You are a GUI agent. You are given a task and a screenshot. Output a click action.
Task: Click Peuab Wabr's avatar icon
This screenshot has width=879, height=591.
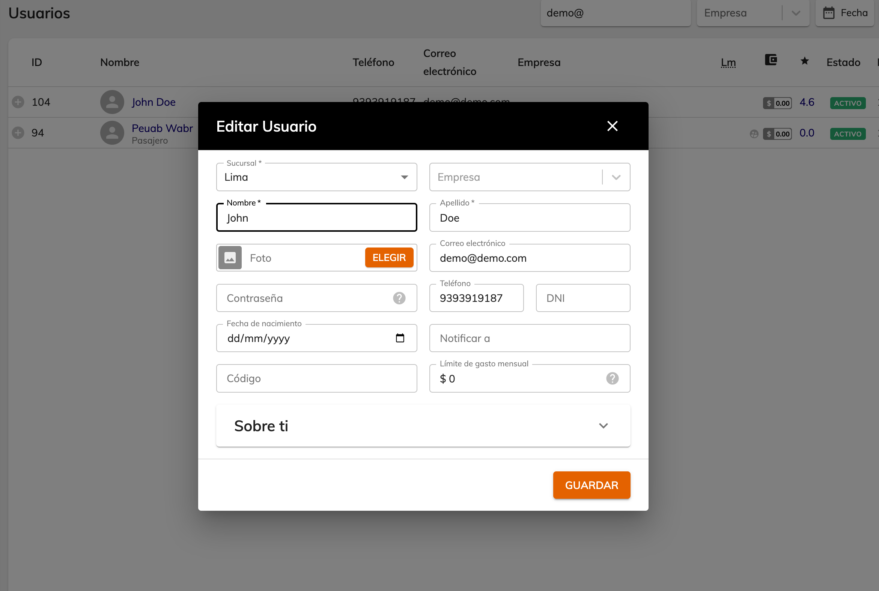112,133
